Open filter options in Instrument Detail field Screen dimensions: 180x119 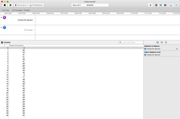pos(120,42)
